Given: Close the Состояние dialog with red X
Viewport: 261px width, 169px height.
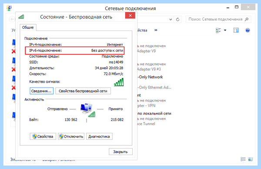Looking at the screenshot, I should coord(130,16).
